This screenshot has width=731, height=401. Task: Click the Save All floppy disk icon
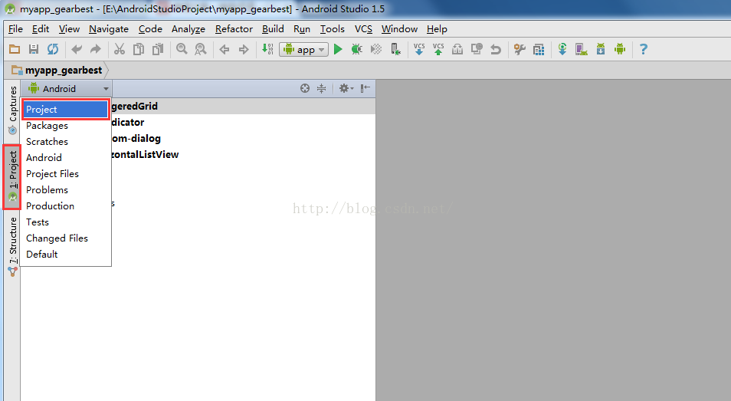click(x=34, y=49)
